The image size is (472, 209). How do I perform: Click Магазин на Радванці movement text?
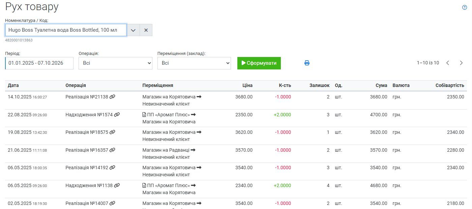[x=166, y=150]
